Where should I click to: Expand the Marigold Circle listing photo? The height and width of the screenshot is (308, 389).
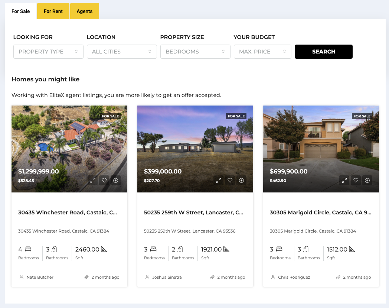344,181
